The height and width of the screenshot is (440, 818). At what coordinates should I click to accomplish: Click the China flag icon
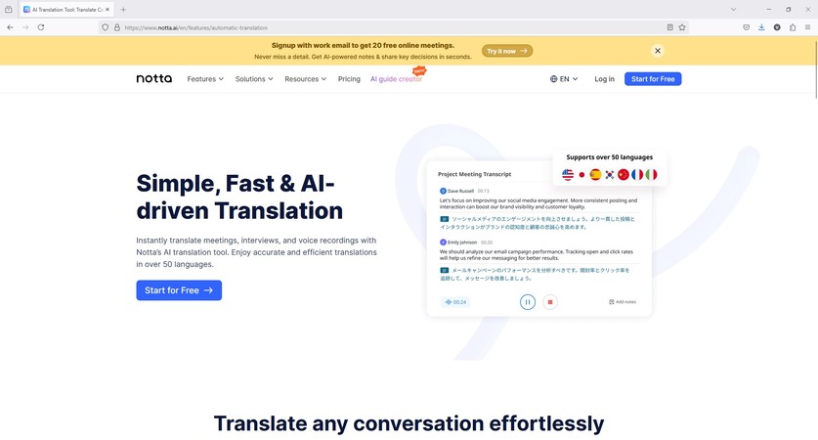pos(624,174)
